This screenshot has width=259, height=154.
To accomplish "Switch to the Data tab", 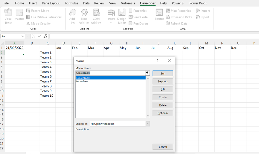I will coord(86,3).
